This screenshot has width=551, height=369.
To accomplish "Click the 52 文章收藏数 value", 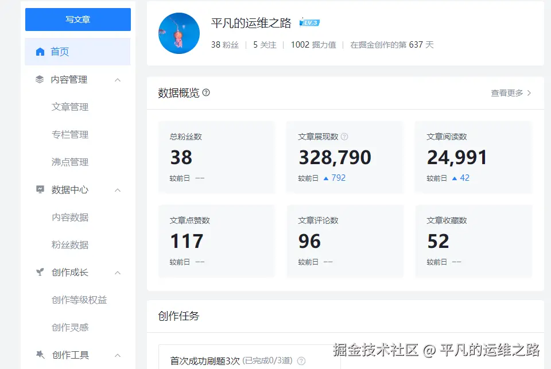I will [x=438, y=241].
